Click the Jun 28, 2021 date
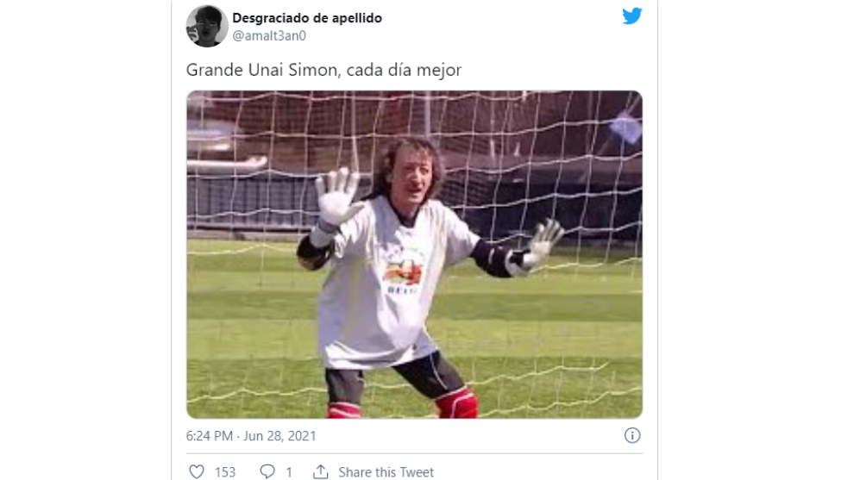854x480 pixels. 279,436
